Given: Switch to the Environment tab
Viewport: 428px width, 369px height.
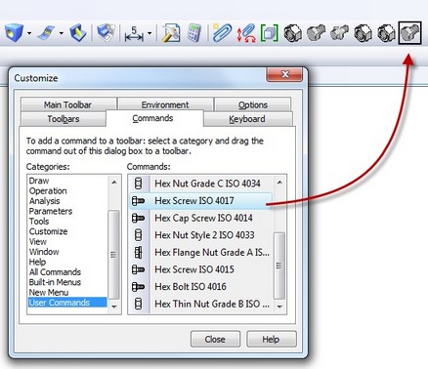Looking at the screenshot, I should 165,104.
